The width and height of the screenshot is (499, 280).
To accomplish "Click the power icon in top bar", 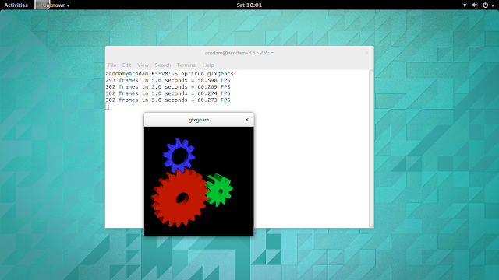I will click(x=485, y=5).
